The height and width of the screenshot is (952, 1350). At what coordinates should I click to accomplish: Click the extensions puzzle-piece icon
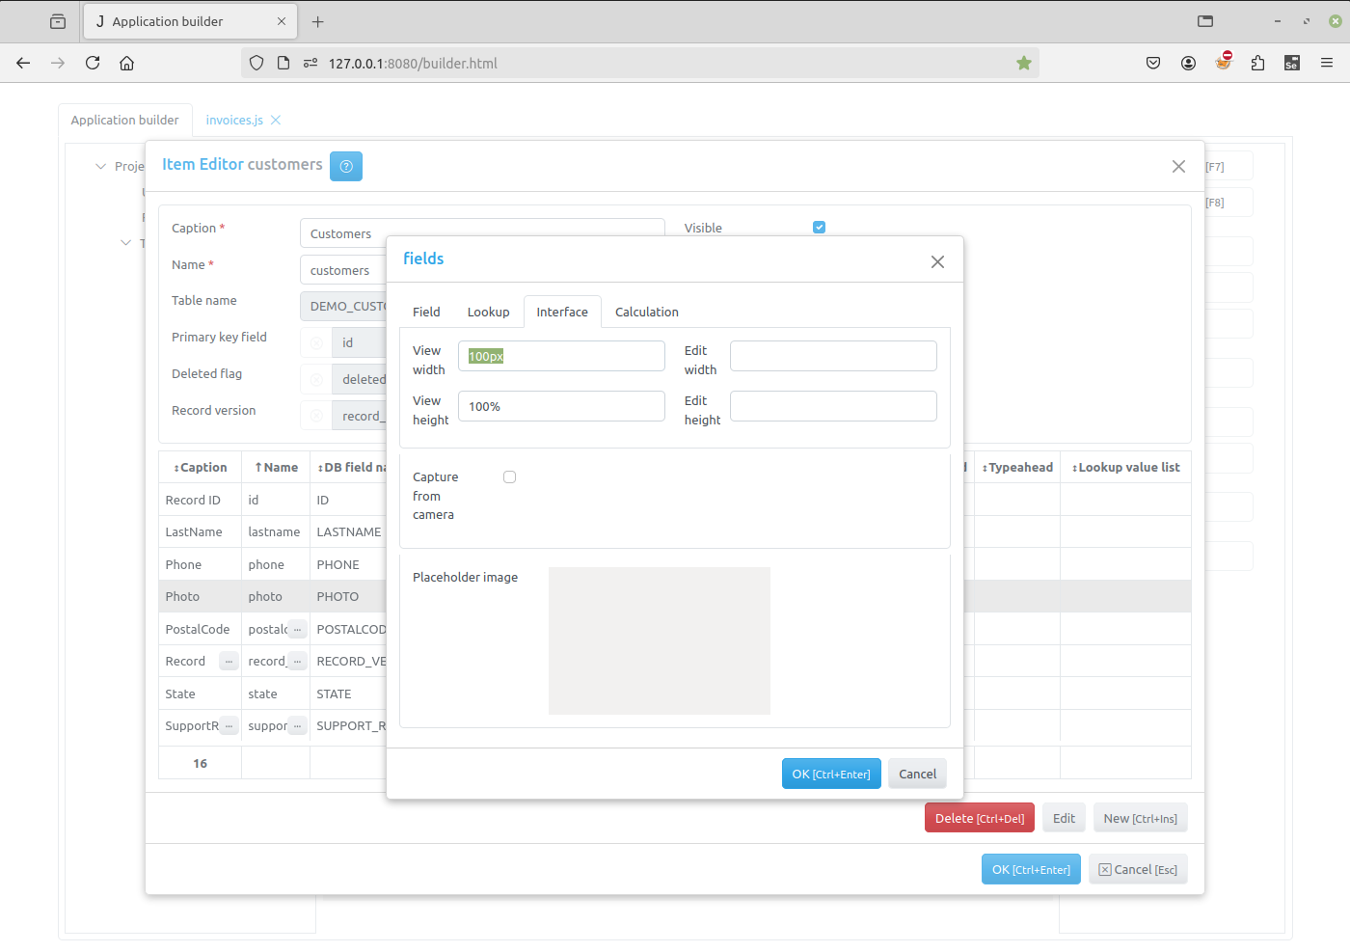point(1257,63)
